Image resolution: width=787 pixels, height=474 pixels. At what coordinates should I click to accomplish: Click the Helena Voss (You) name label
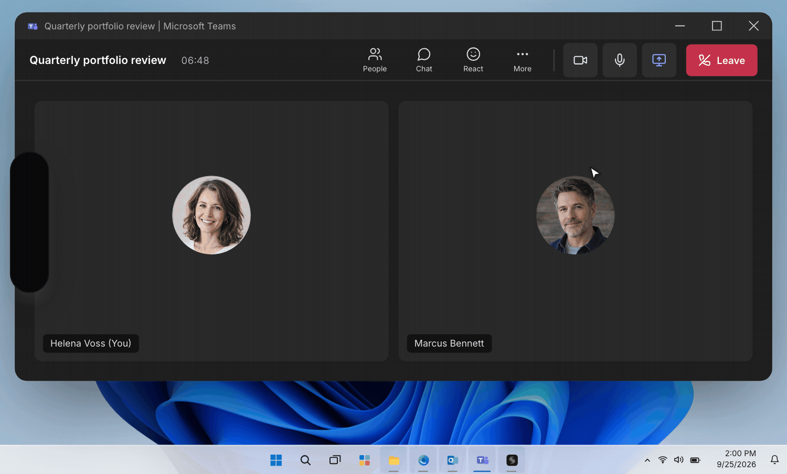tap(91, 343)
